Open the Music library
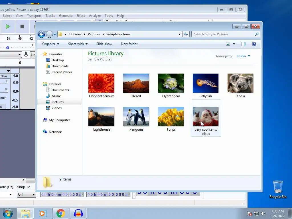The image size is (292, 219). [56, 96]
